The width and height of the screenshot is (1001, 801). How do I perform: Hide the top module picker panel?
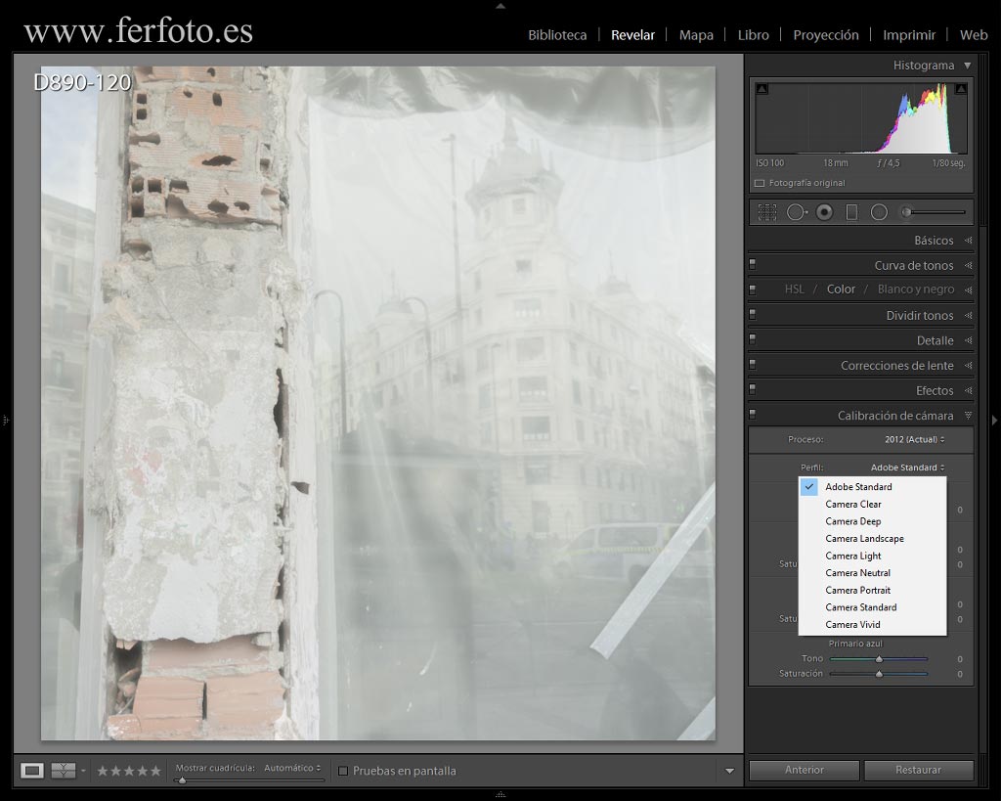coord(500,6)
